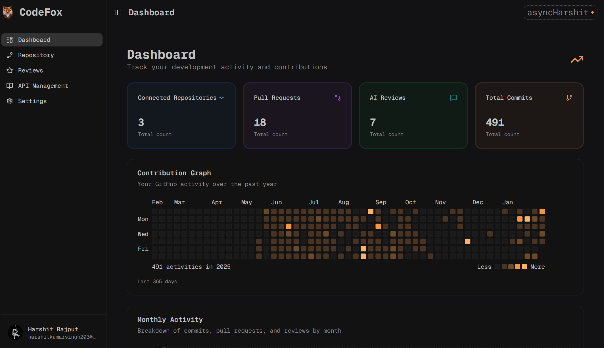Viewport: 604px width, 348px height.
Task: Click the branch icon next to Repository
Action: 9,55
